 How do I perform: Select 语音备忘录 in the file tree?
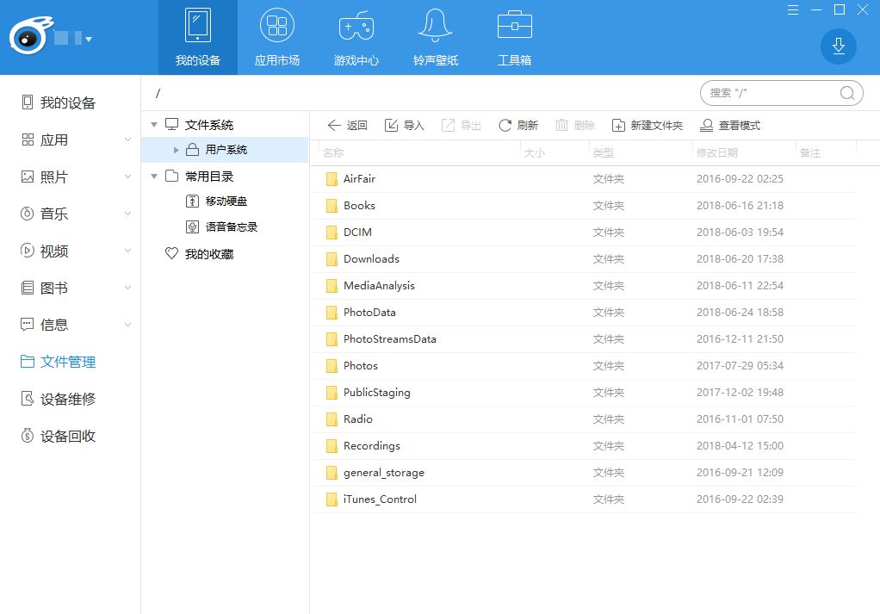click(x=221, y=226)
